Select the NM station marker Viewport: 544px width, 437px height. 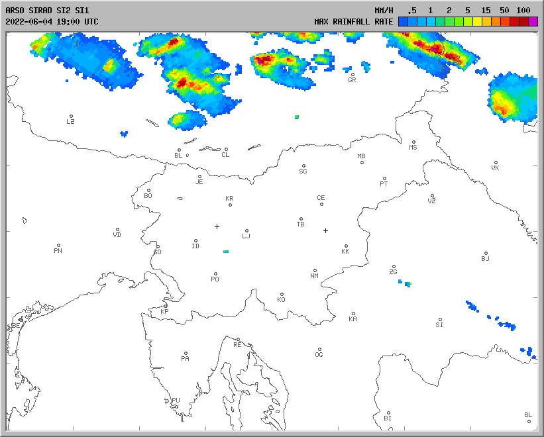315,271
